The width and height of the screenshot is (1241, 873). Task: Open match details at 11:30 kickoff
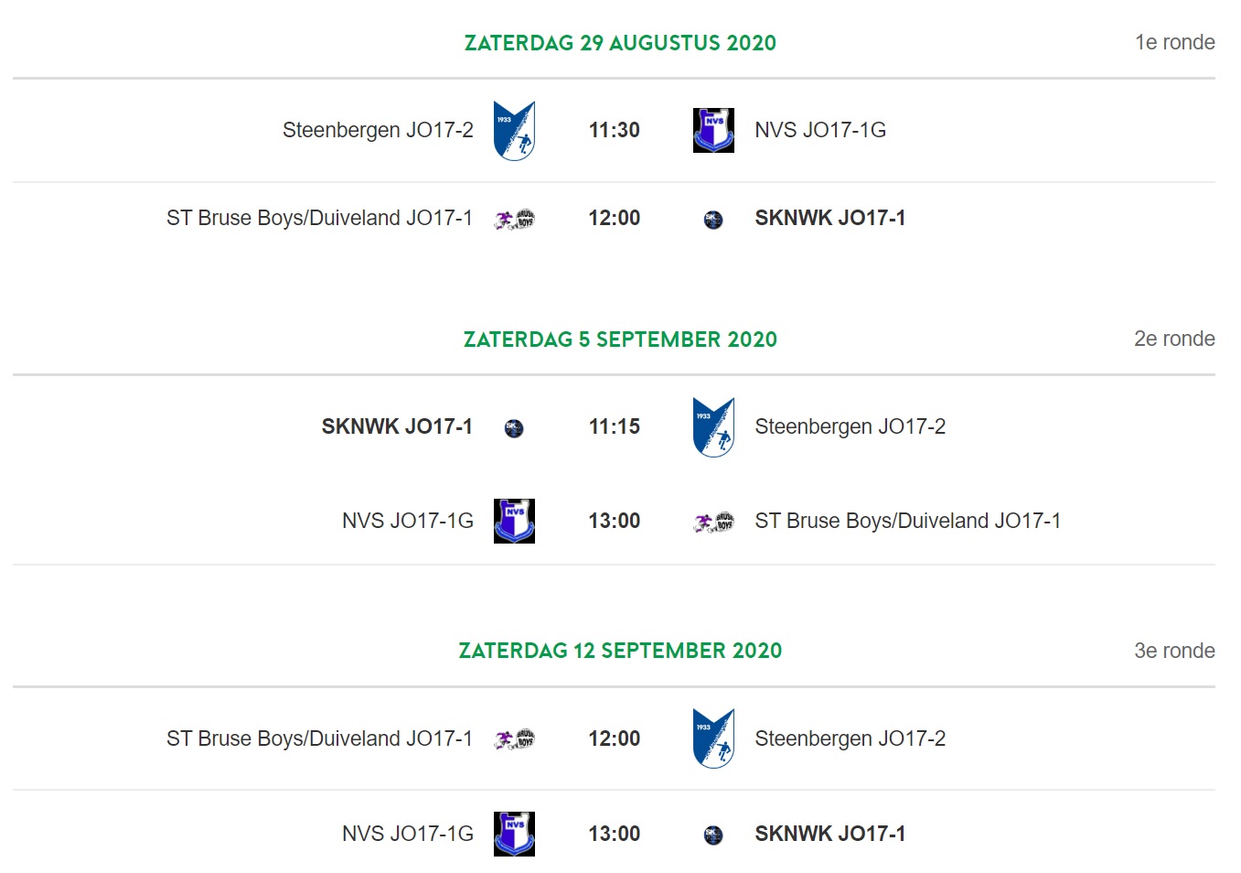coord(614,130)
